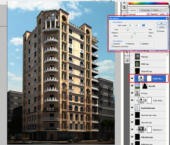
Task: Click the AO.tga layer thumbnail
Action: click(x=137, y=93)
